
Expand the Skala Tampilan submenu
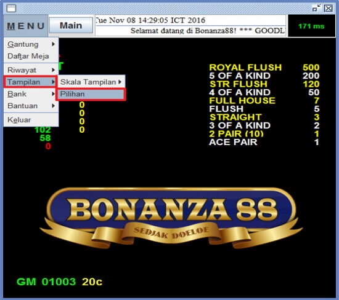tap(91, 82)
